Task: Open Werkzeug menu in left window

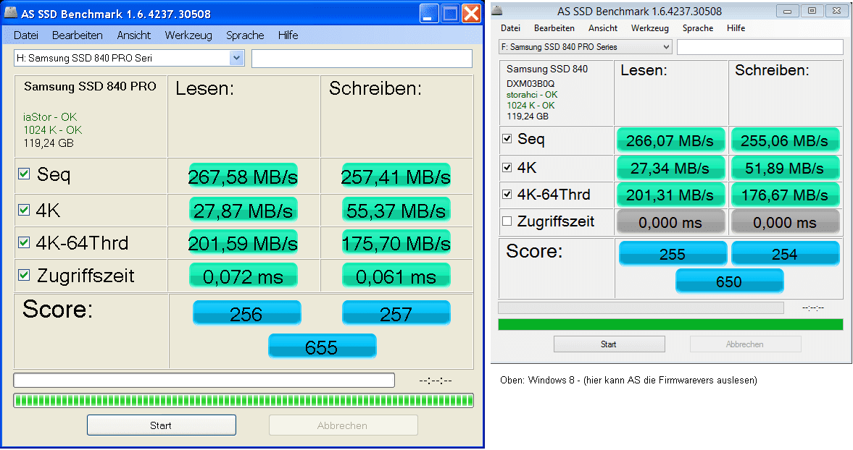Action: [x=188, y=35]
